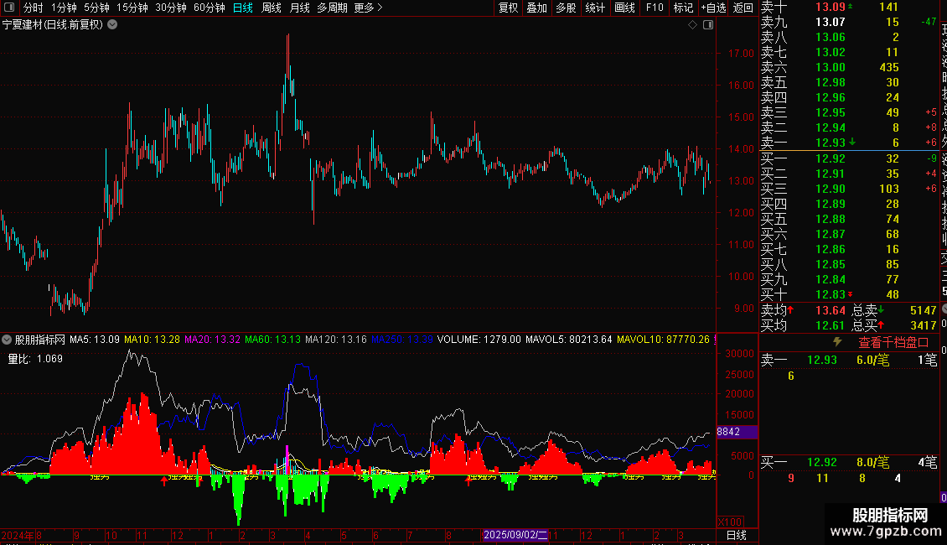This screenshot has height=545, width=947.
Task: Click the 画线 drawing tool
Action: (x=624, y=8)
